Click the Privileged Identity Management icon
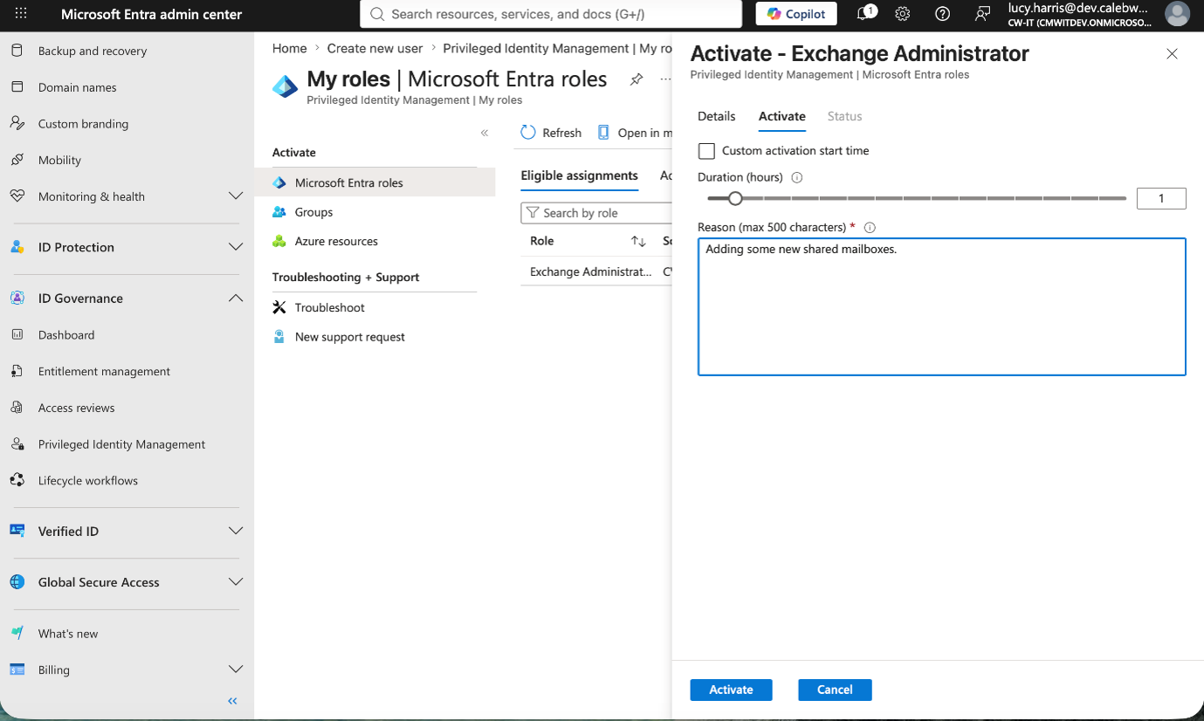 (x=17, y=444)
